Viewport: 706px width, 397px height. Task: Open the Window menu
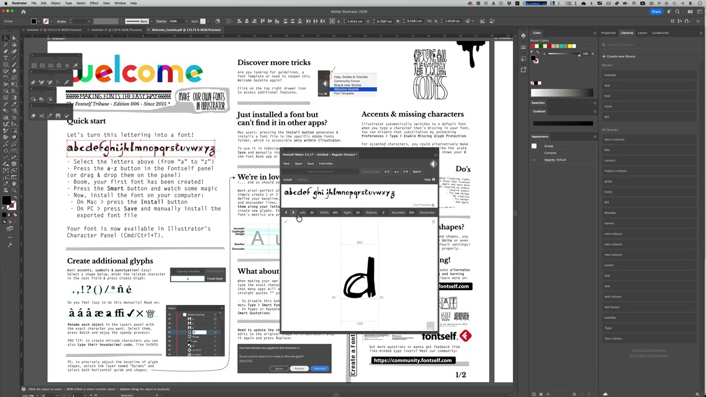120,3
